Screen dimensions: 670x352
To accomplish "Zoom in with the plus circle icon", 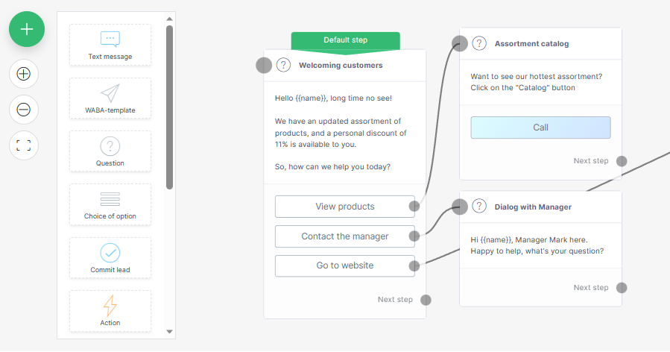I will 24,74.
